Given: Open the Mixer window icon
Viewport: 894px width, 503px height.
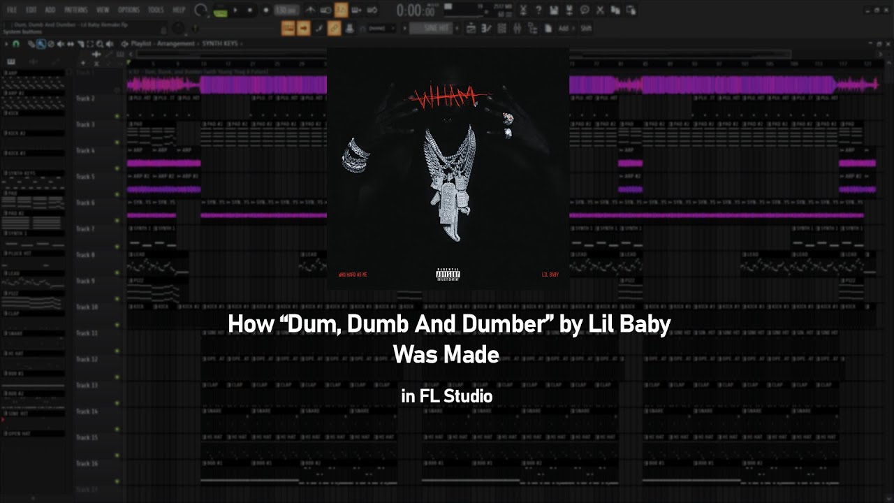Looking at the screenshot, I should [518, 28].
